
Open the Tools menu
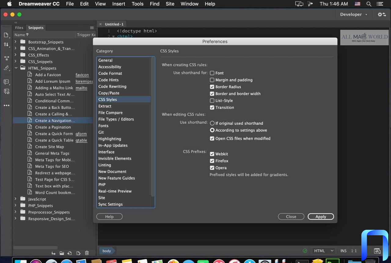point(137,4)
